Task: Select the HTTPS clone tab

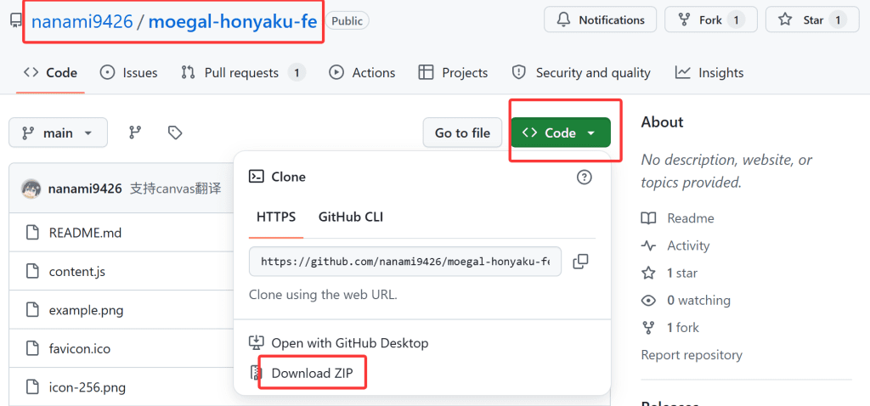Action: click(276, 217)
